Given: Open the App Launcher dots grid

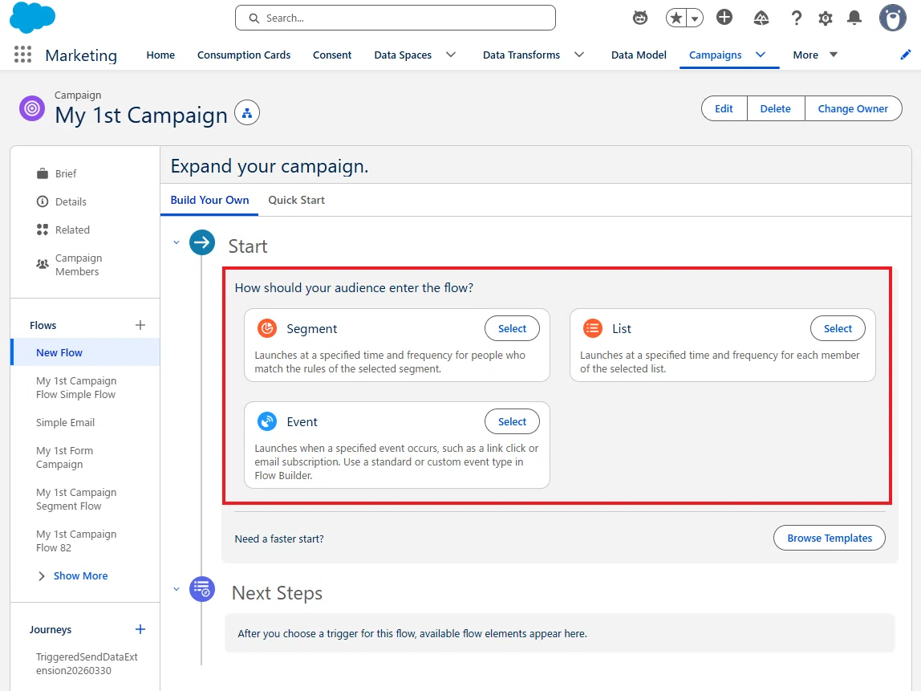Looking at the screenshot, I should click(x=22, y=55).
